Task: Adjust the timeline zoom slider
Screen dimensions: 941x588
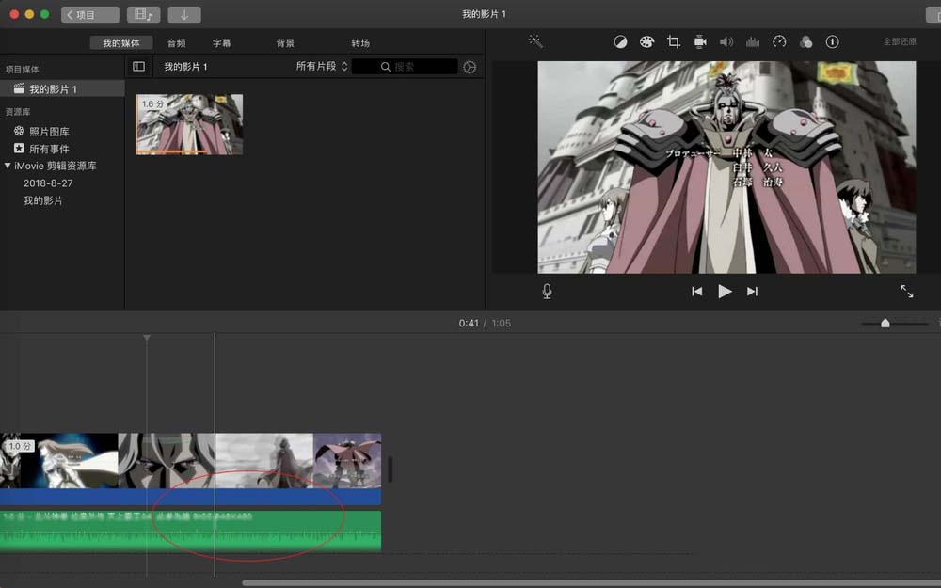Action: point(885,323)
